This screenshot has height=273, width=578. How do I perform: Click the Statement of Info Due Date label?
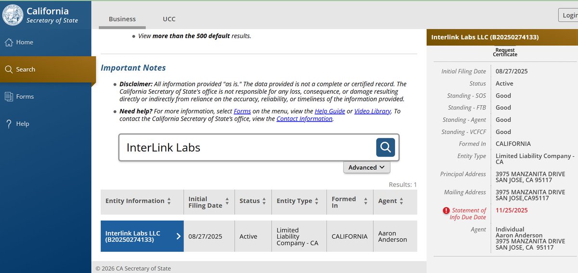pos(468,214)
